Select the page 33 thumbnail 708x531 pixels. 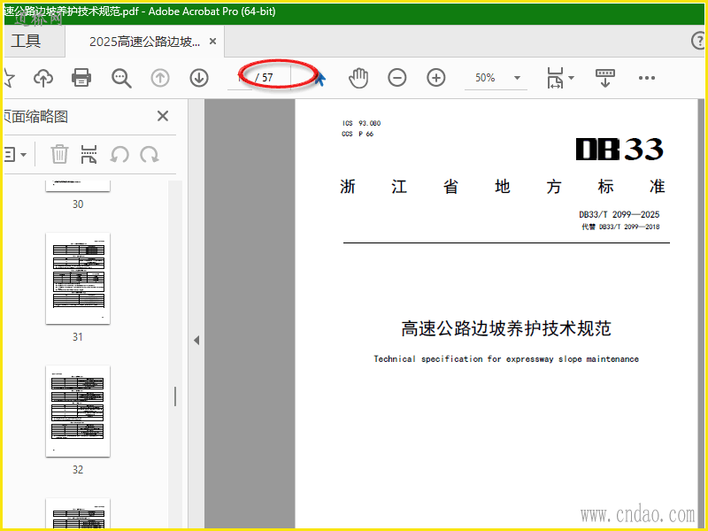coord(78,513)
